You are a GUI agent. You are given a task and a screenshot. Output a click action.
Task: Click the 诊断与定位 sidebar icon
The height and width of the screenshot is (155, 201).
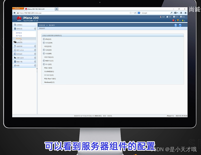[15, 58]
